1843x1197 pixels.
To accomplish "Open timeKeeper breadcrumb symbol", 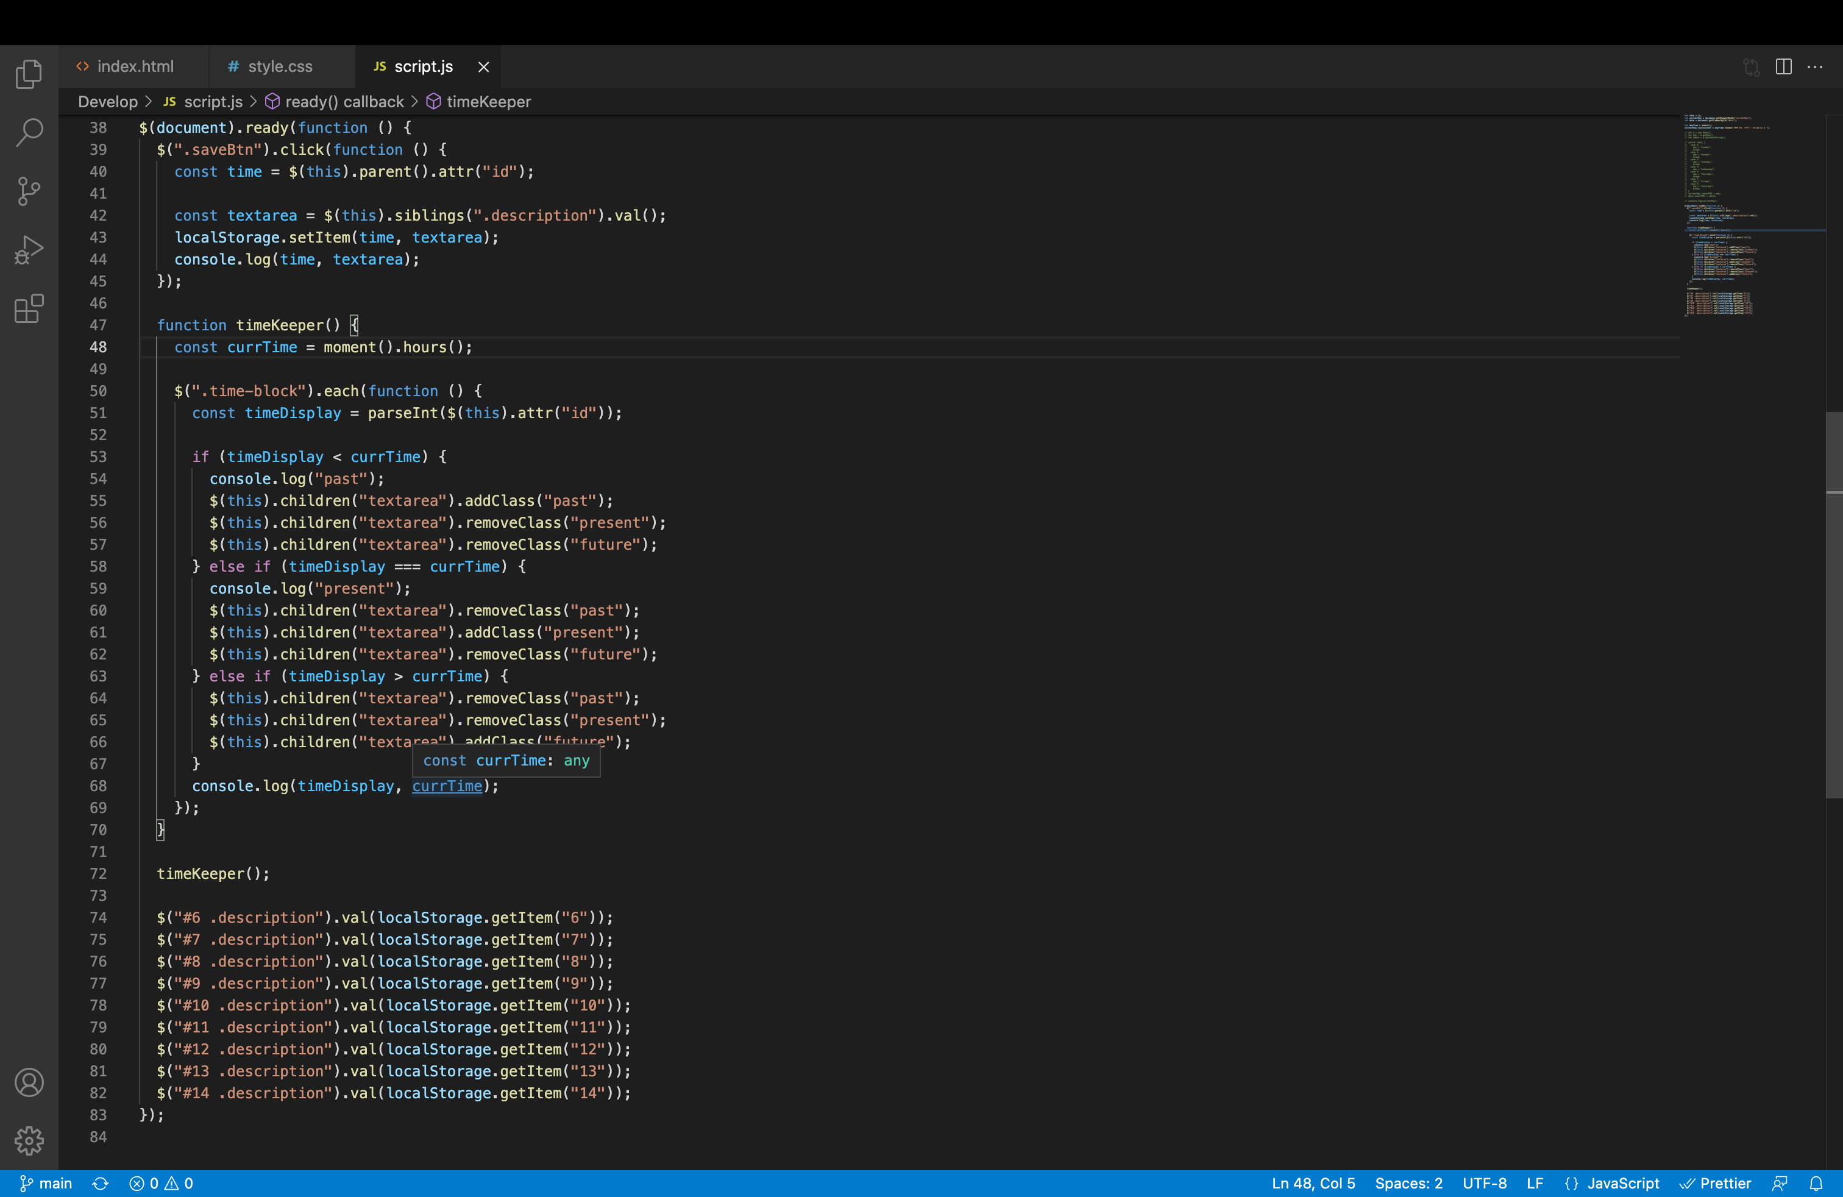I will point(479,101).
